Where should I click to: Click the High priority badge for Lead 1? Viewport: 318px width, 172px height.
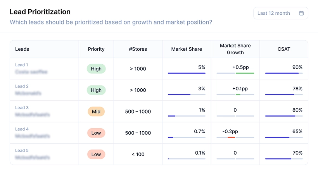[96, 69]
